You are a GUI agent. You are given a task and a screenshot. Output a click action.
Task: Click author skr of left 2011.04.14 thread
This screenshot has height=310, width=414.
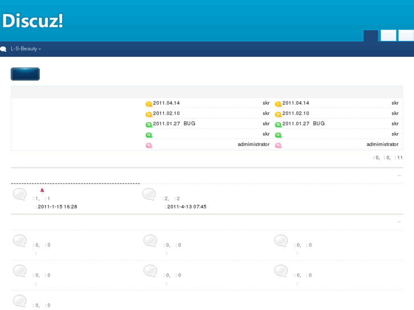[x=266, y=103]
